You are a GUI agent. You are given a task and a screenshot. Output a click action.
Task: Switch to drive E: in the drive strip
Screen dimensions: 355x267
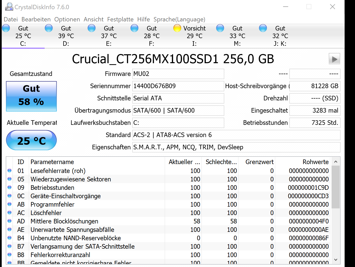tap(109, 36)
